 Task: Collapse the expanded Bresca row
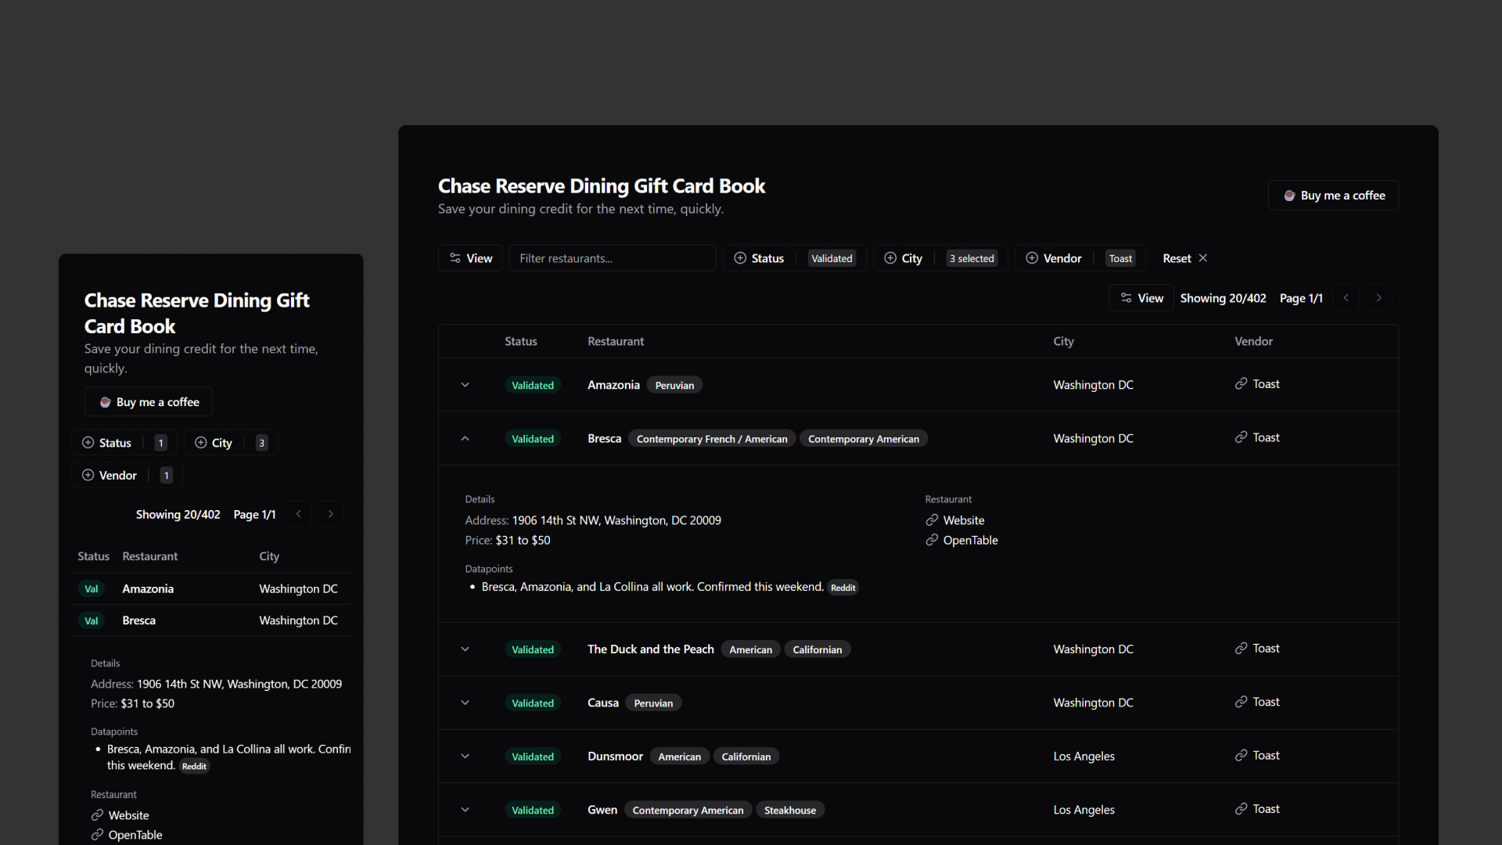pyautogui.click(x=465, y=439)
